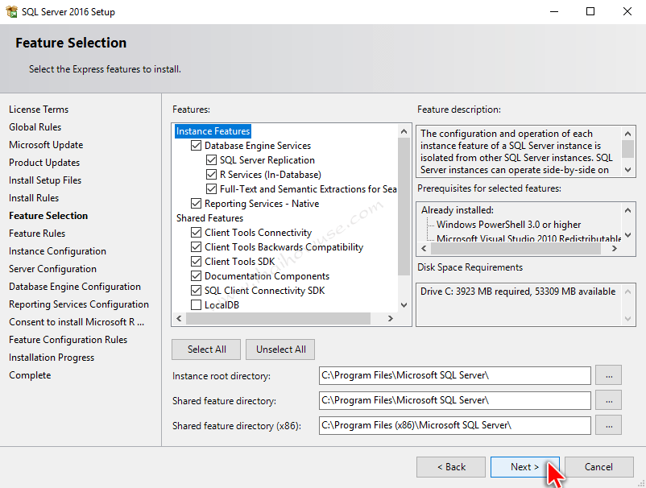Enable the LocalDB feature checkbox
The width and height of the screenshot is (646, 488).
point(196,305)
